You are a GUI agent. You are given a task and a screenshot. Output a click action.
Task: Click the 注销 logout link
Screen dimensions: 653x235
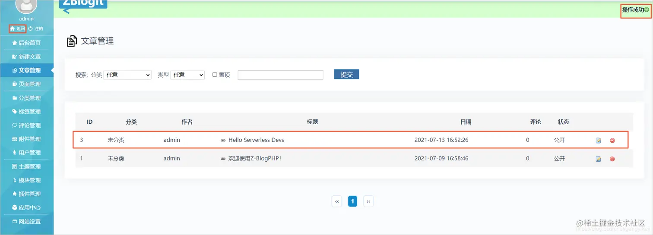click(x=35, y=28)
